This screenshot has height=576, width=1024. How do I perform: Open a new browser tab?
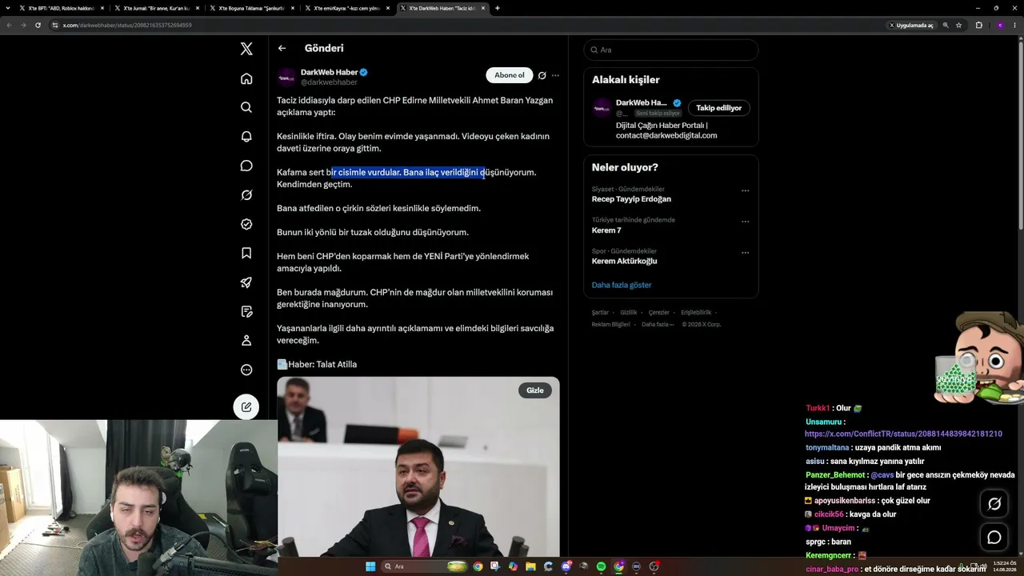[x=498, y=8]
